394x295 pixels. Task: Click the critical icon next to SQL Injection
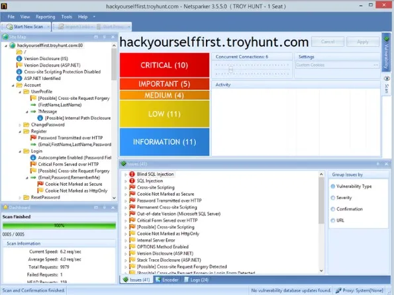tap(132, 181)
